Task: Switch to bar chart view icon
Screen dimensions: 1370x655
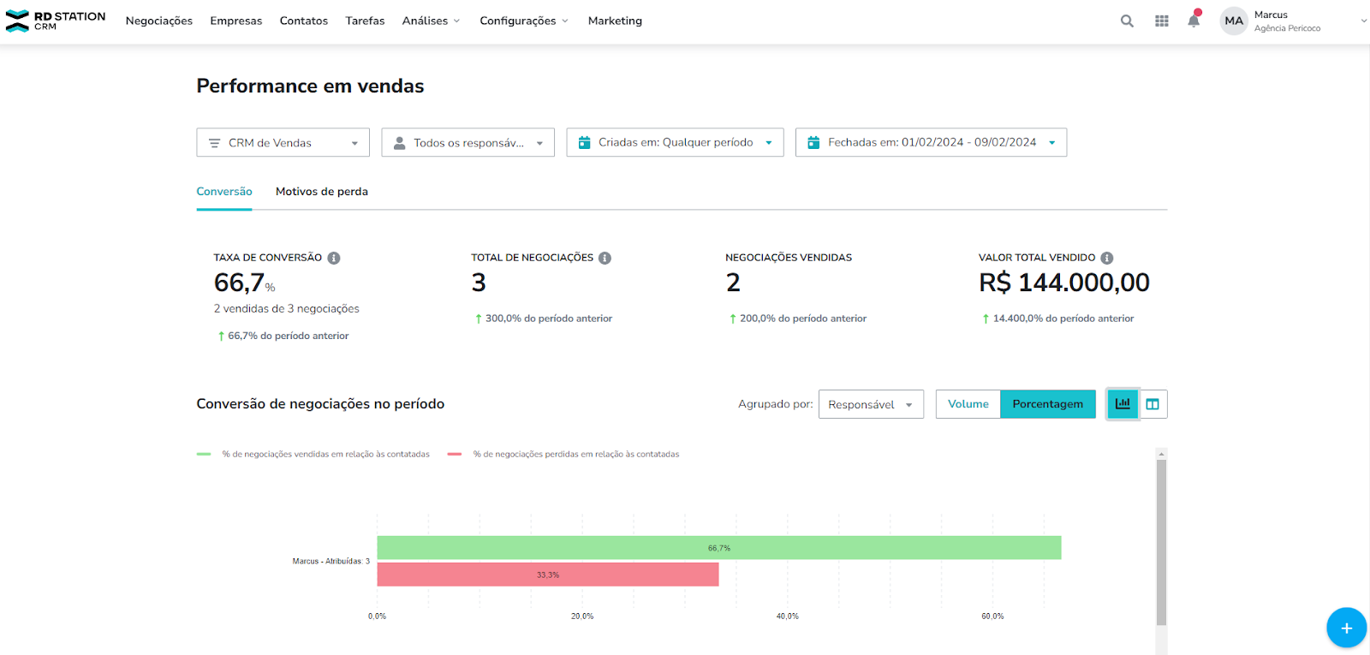Action: [1123, 404]
